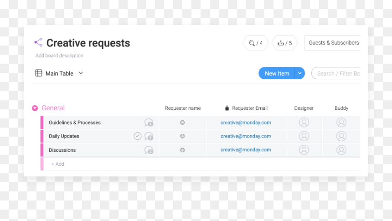Click the pink color bar of Daily Updates row
392x221 pixels.
42,136
